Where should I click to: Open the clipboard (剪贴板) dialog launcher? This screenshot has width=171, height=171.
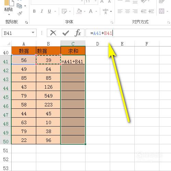click(x=26, y=22)
